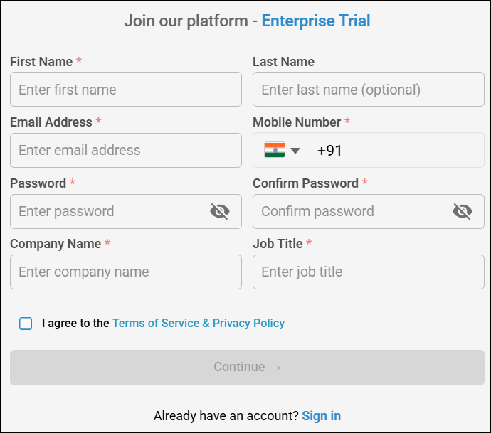The height and width of the screenshot is (433, 491).
Task: Click the Enterprise Trial heading text
Action: coord(316,21)
